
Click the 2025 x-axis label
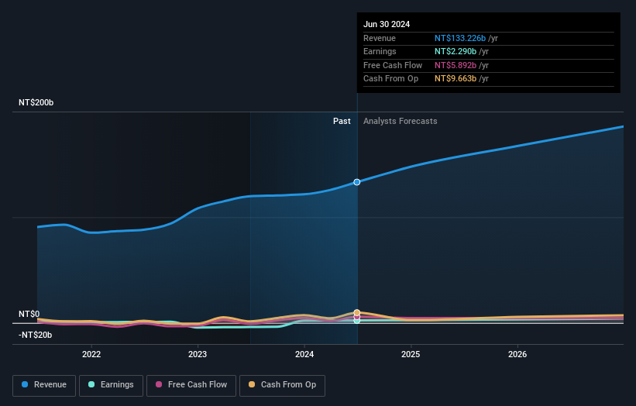411,354
